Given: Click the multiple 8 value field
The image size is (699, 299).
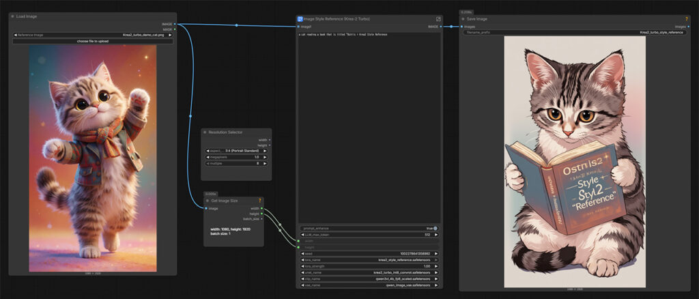Looking at the screenshot, I should point(236,164).
